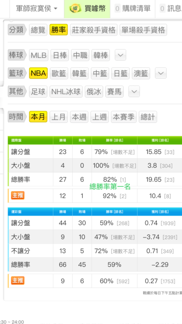Expand more basketball leagues chevron
The height and width of the screenshot is (324, 182).
point(161,73)
